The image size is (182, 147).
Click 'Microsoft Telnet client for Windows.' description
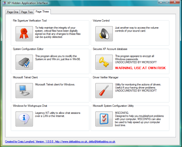[x=55, y=84]
